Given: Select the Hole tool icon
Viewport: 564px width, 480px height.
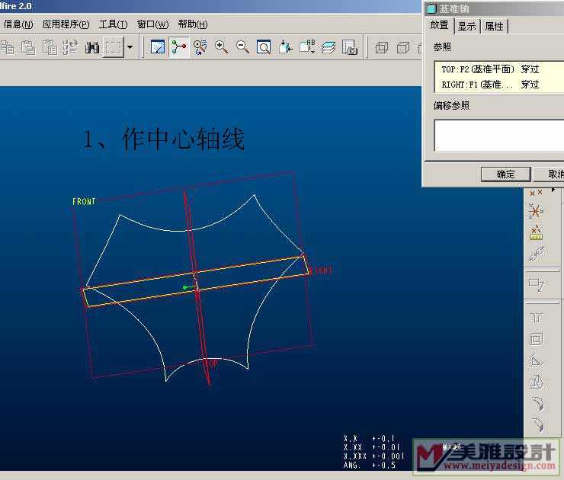Looking at the screenshot, I should 537,318.
